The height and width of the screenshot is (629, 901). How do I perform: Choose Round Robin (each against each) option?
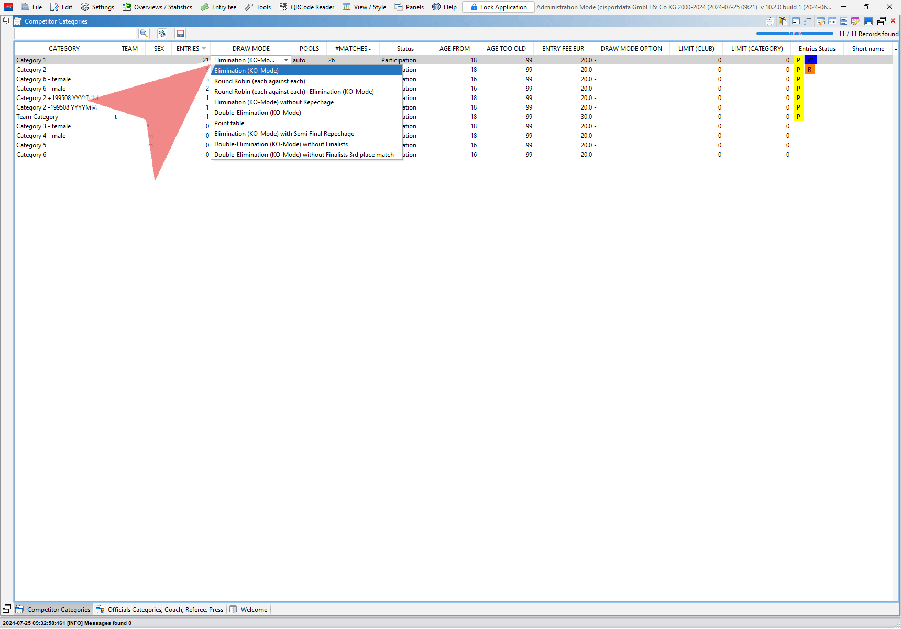point(259,81)
